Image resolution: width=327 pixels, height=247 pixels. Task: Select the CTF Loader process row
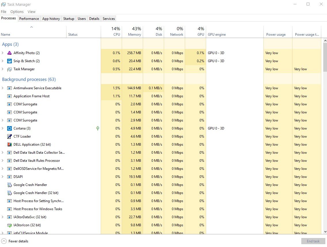[161, 136]
